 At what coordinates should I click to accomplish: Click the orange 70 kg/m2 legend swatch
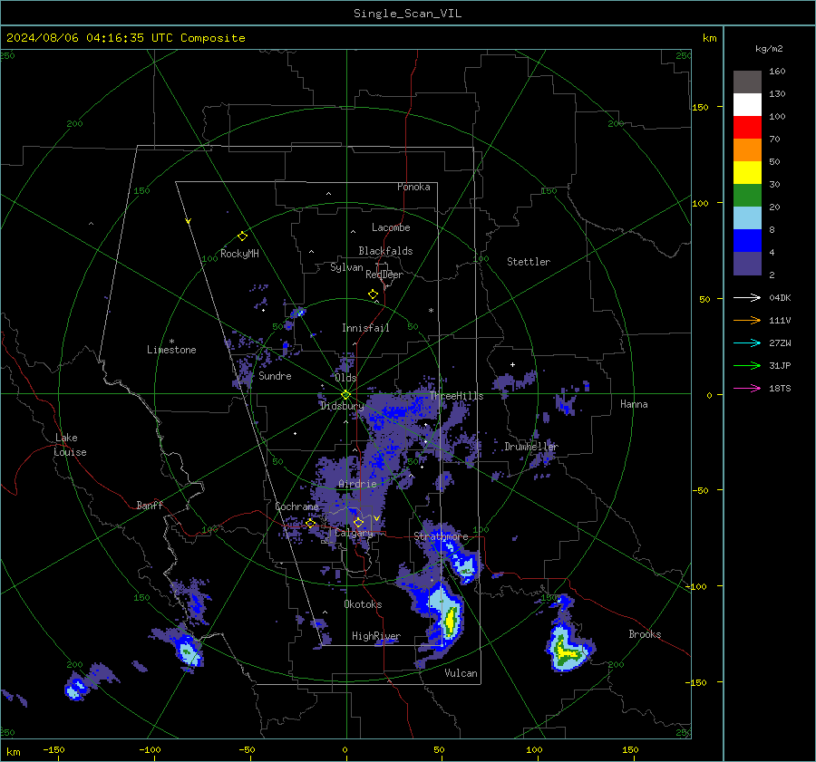[747, 150]
